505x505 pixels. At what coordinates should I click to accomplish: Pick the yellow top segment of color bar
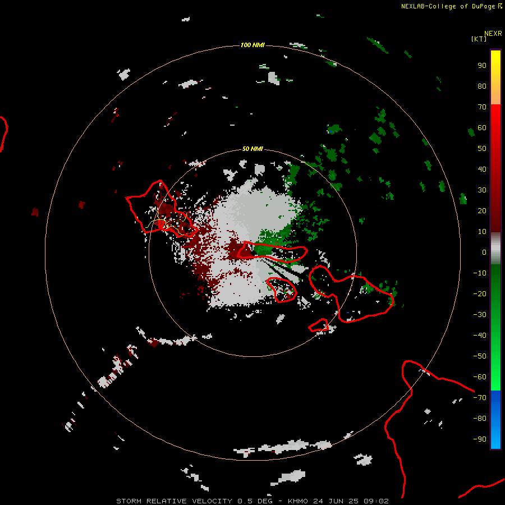pos(495,77)
